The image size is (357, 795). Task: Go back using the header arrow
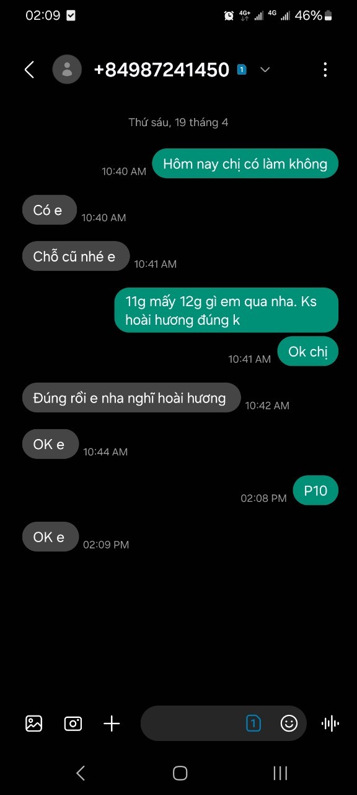click(29, 70)
